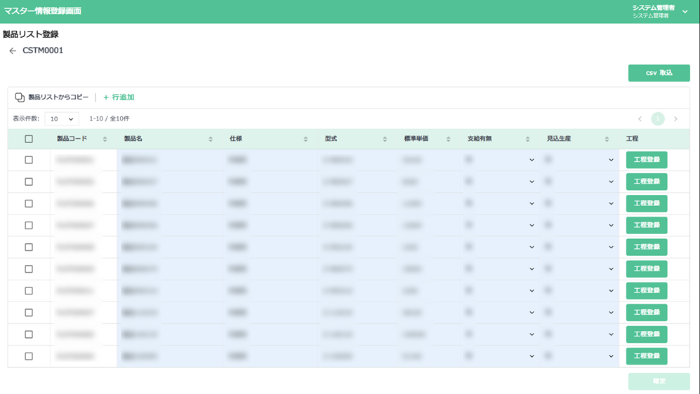Sort by 製品名 column sort icon
The width and height of the screenshot is (700, 394).
click(211, 140)
